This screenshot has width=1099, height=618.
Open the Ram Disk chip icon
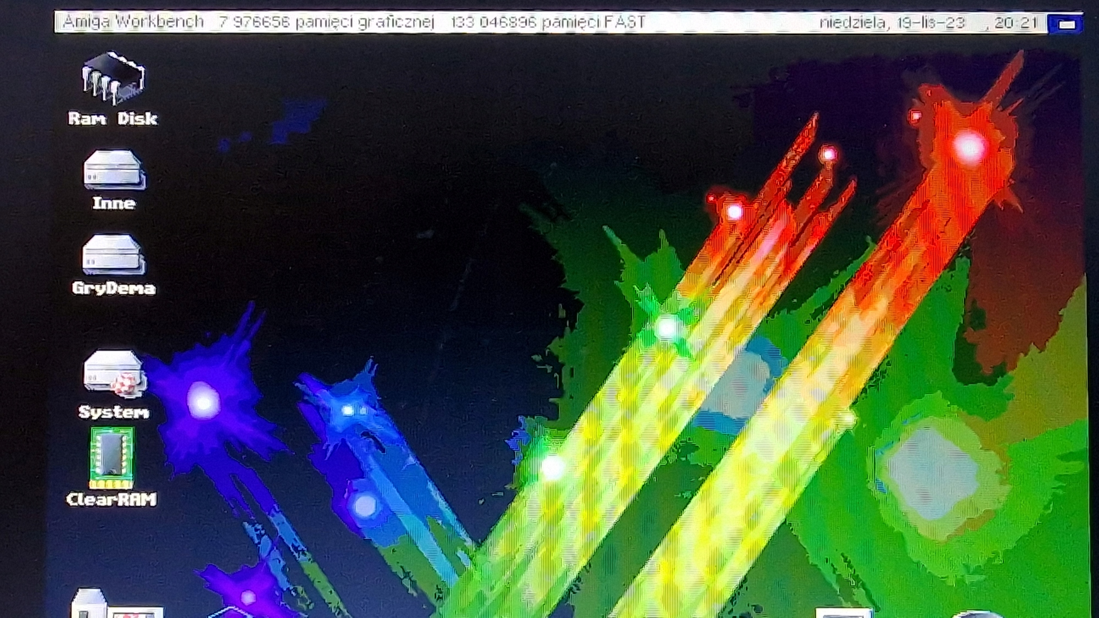pyautogui.click(x=113, y=78)
